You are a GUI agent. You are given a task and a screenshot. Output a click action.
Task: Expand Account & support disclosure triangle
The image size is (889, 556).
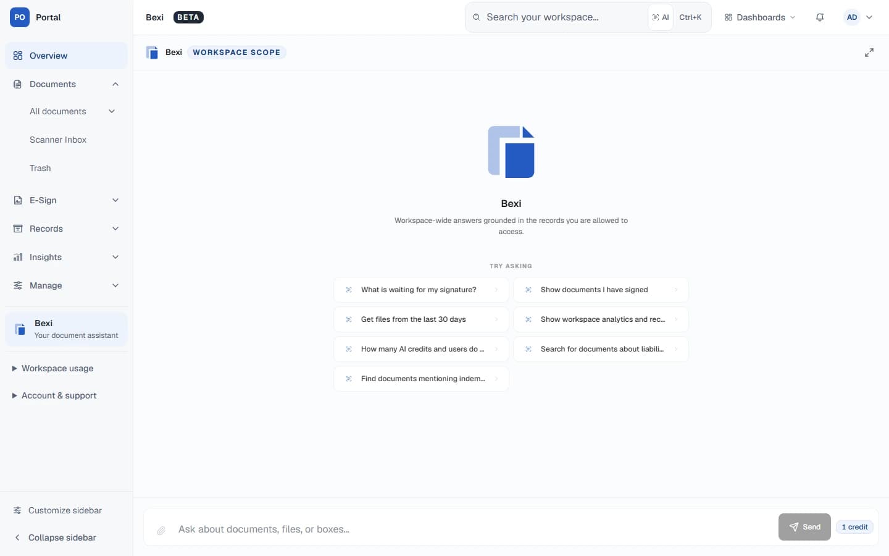point(14,395)
